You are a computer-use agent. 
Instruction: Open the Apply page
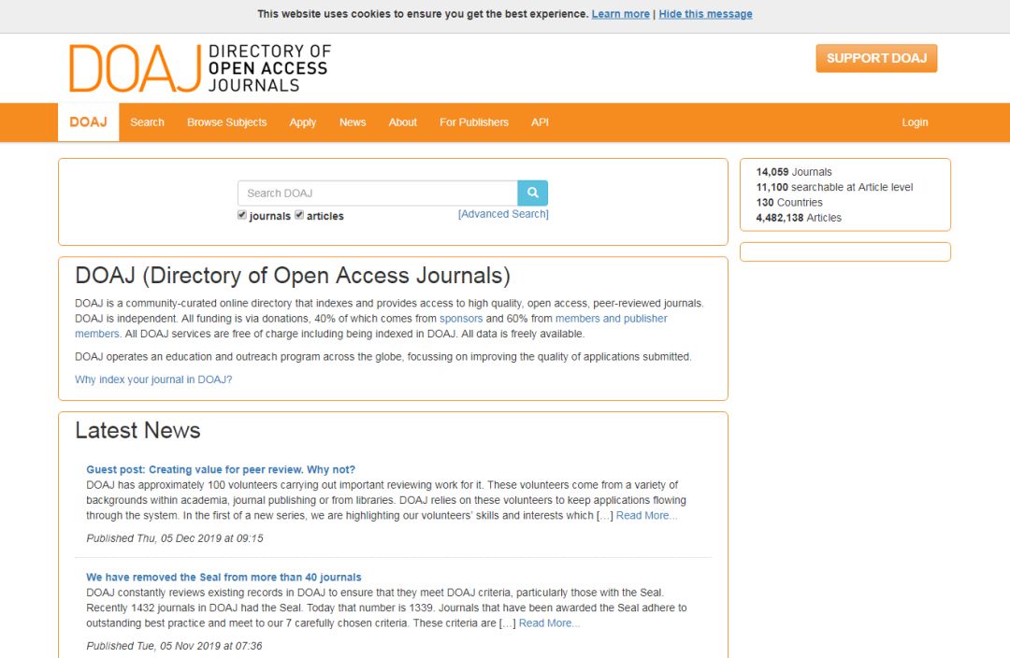[303, 122]
